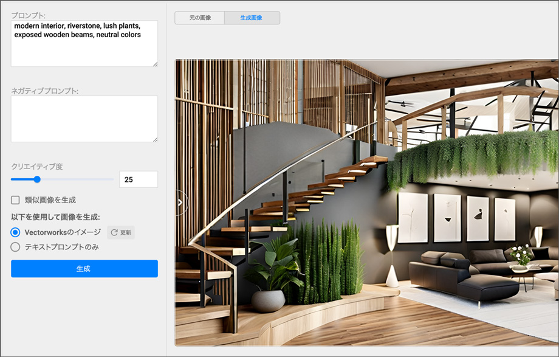
Task: Click the generated interior image preview
Action: click(367, 203)
